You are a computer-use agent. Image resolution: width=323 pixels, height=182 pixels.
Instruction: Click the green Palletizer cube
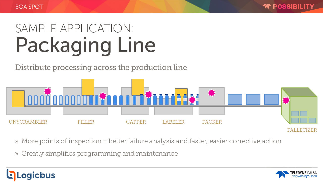pos(299,106)
